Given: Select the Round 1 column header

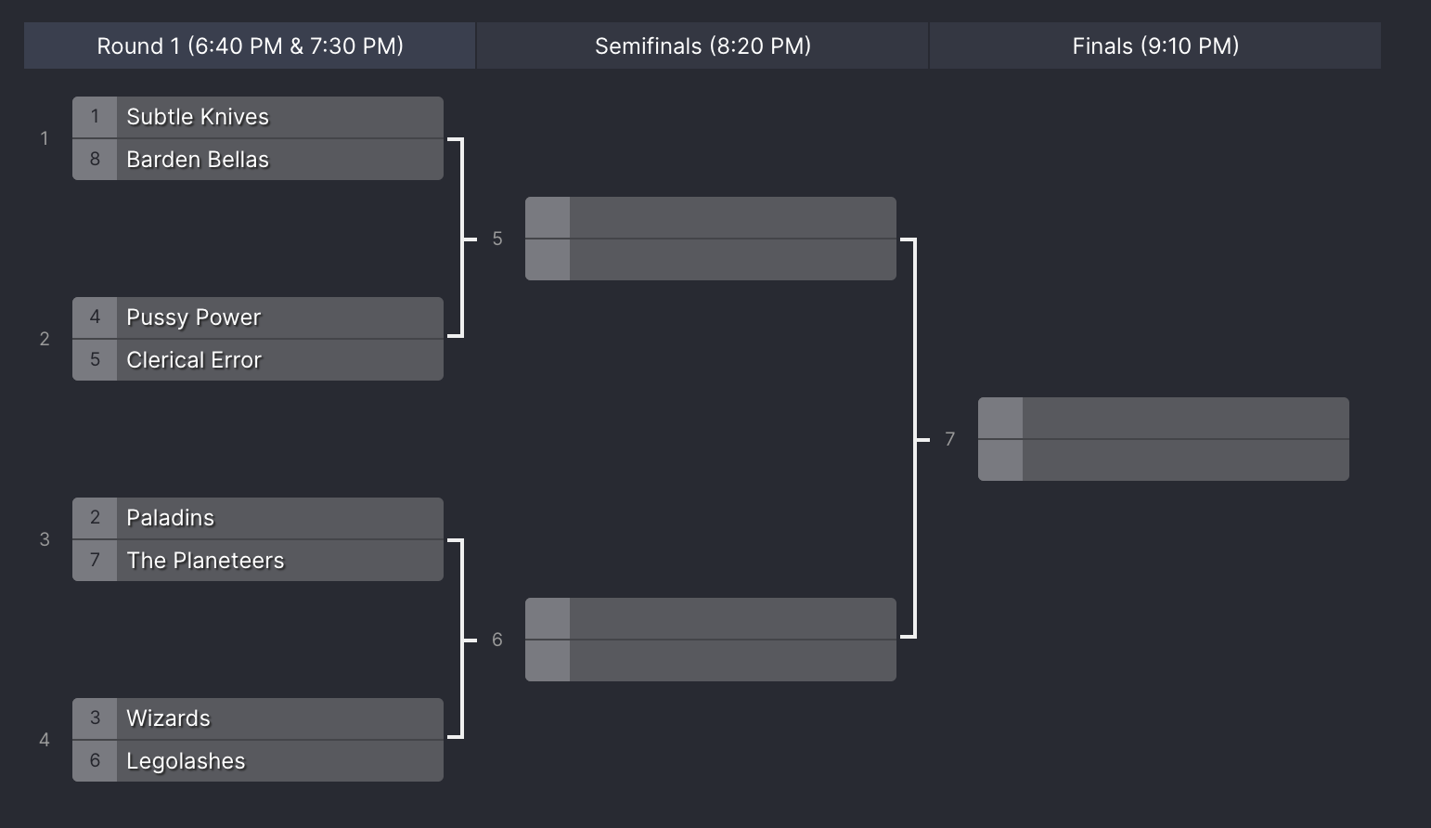Looking at the screenshot, I should click(x=250, y=45).
